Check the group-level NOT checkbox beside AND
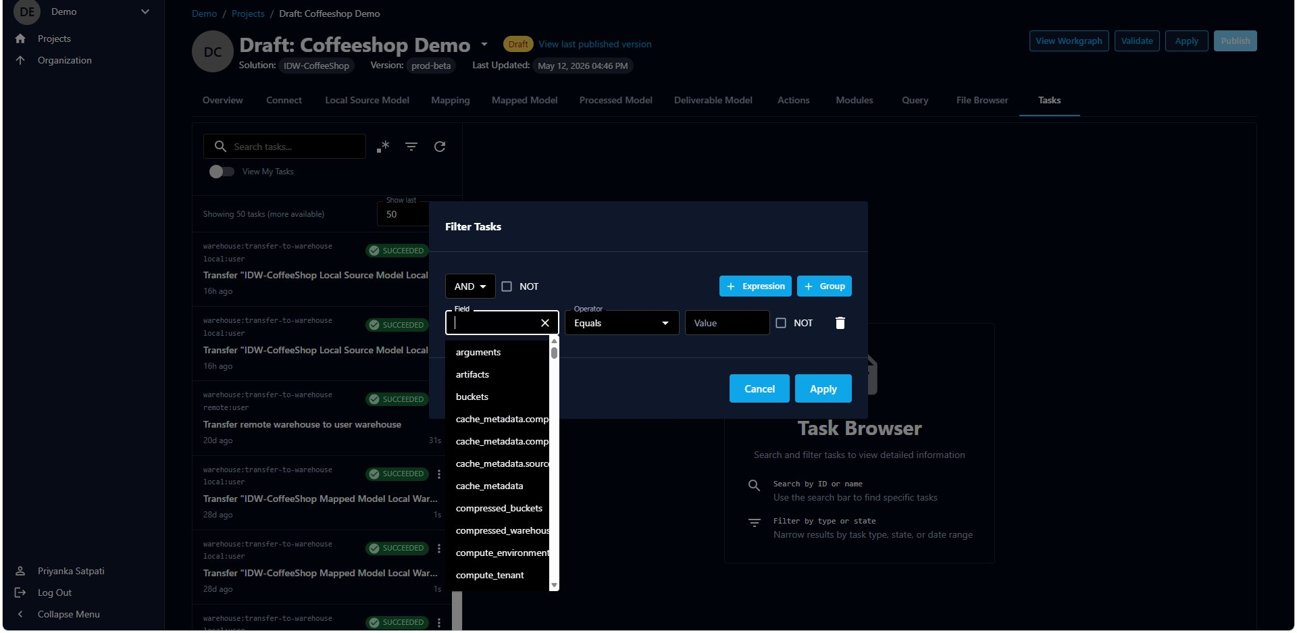Screen dimensions: 1297x633 point(507,286)
